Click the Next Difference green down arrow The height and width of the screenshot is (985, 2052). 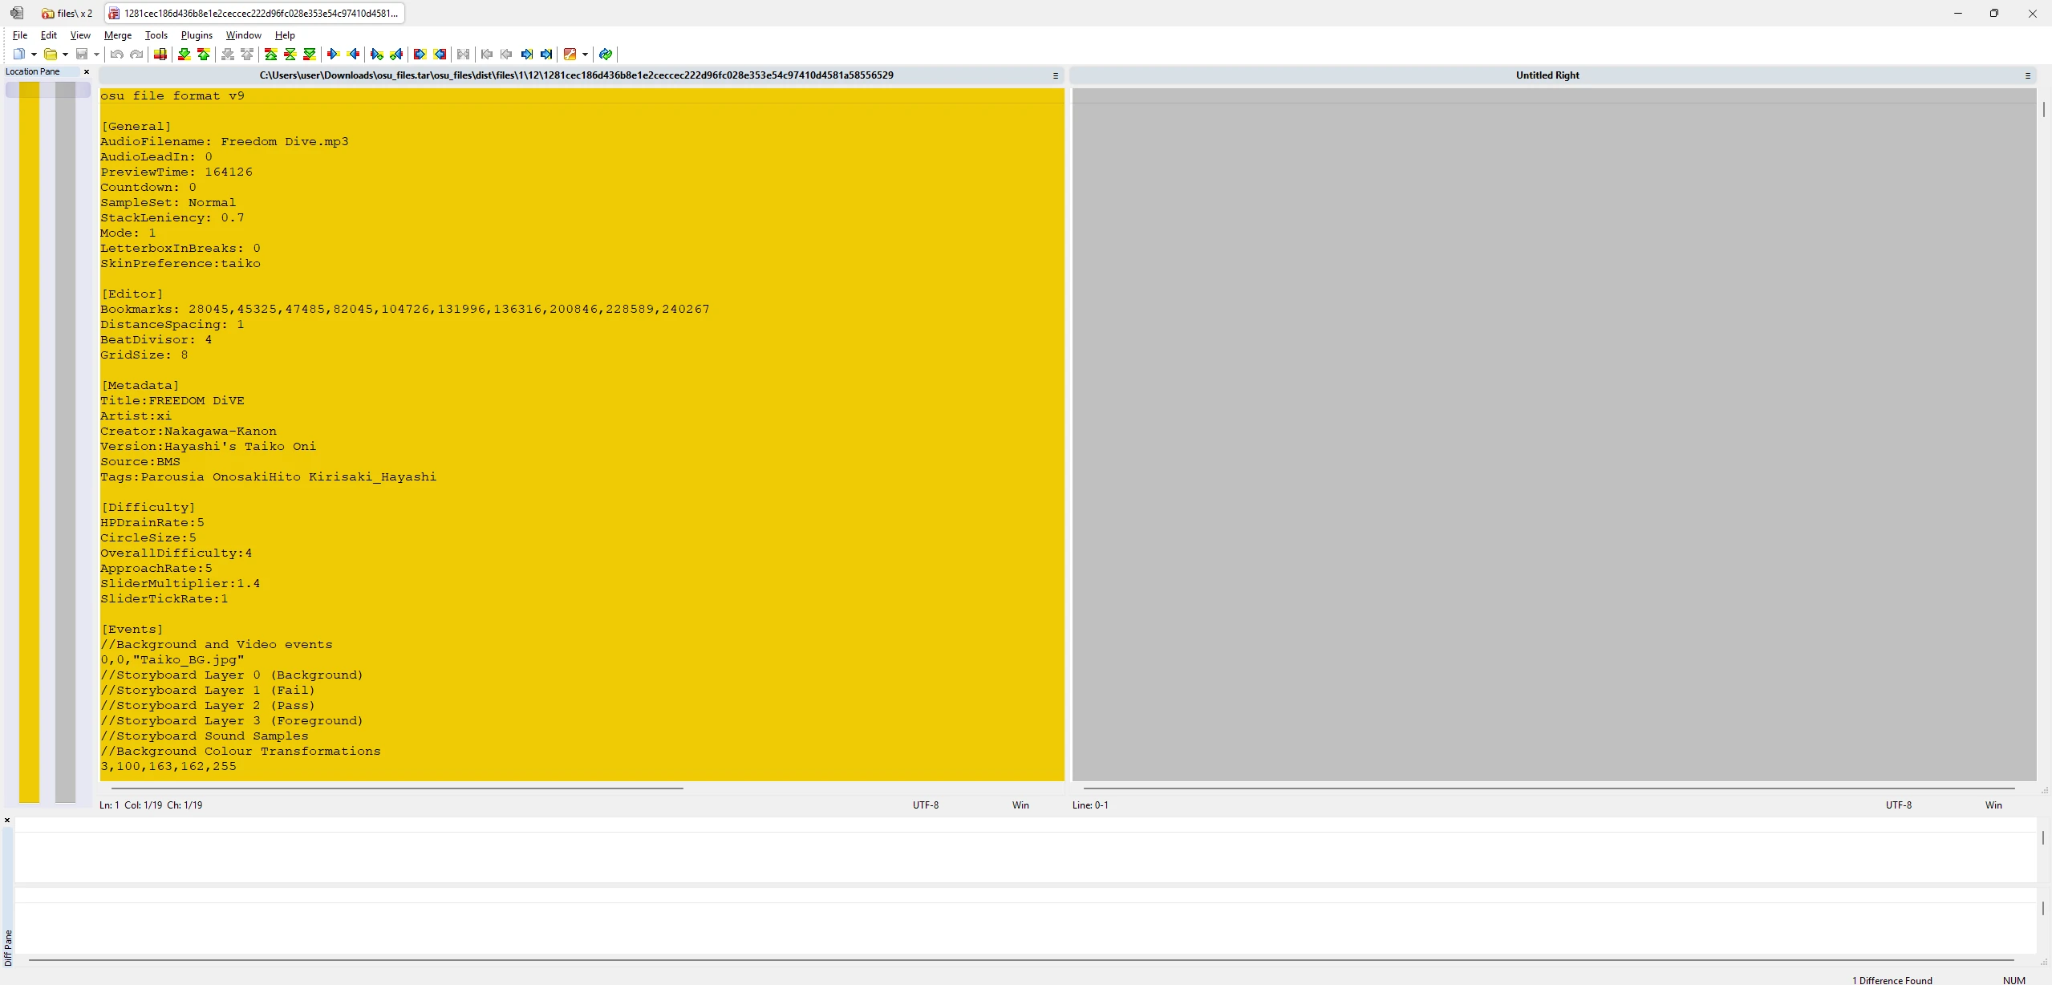coord(184,55)
